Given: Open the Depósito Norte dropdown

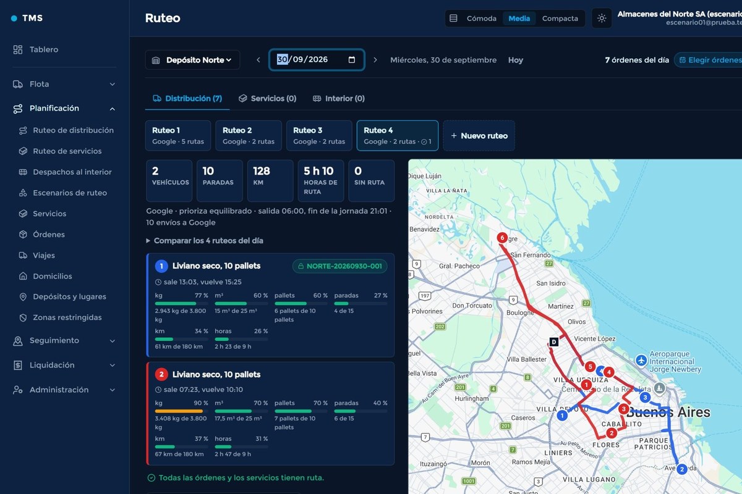Looking at the screenshot, I should point(192,60).
